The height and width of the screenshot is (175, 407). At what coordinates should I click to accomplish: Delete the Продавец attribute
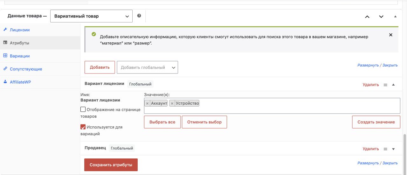tap(371, 149)
